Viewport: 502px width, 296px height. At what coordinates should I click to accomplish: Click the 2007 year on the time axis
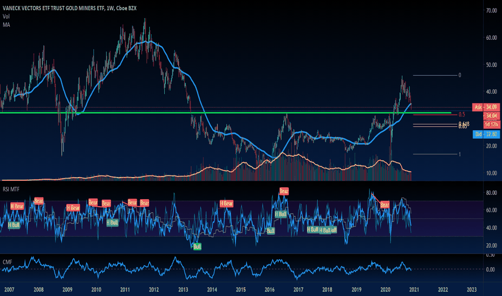tap(9, 290)
